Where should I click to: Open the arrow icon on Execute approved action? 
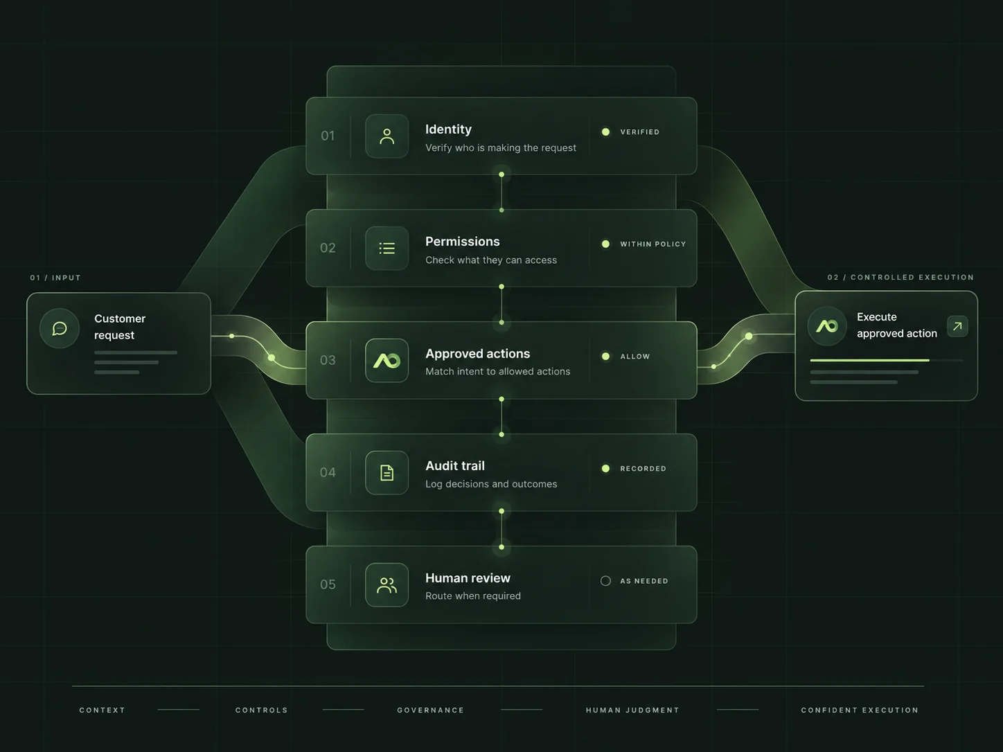click(957, 326)
